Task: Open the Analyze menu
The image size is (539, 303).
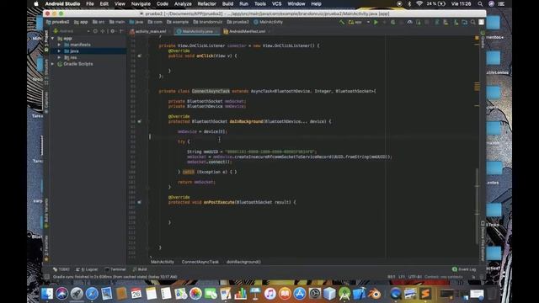Action: coord(183,3)
